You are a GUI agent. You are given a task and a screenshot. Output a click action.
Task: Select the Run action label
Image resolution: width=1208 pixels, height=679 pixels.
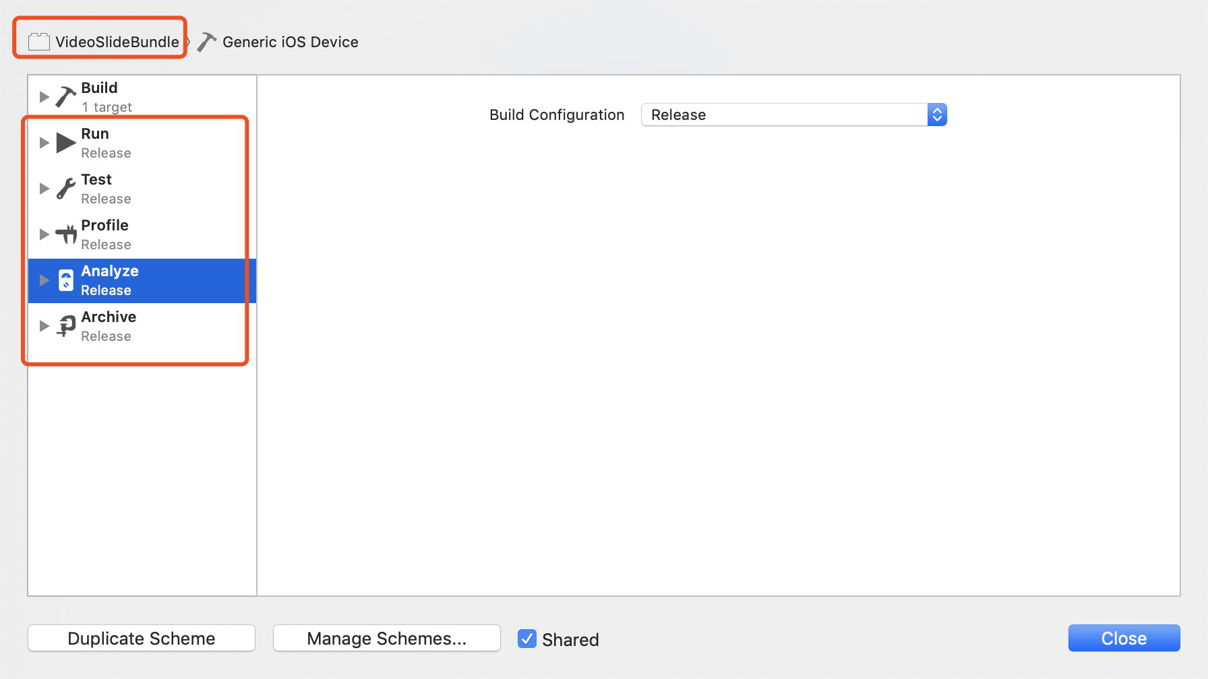(95, 134)
